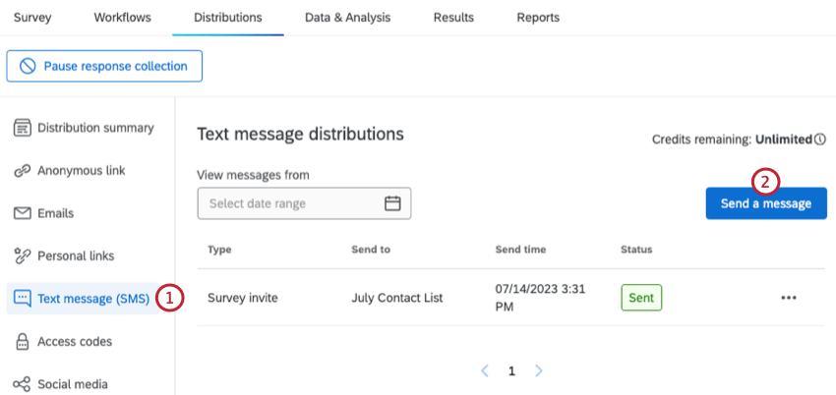Click the Access codes lock icon
The width and height of the screenshot is (836, 395).
point(22,342)
